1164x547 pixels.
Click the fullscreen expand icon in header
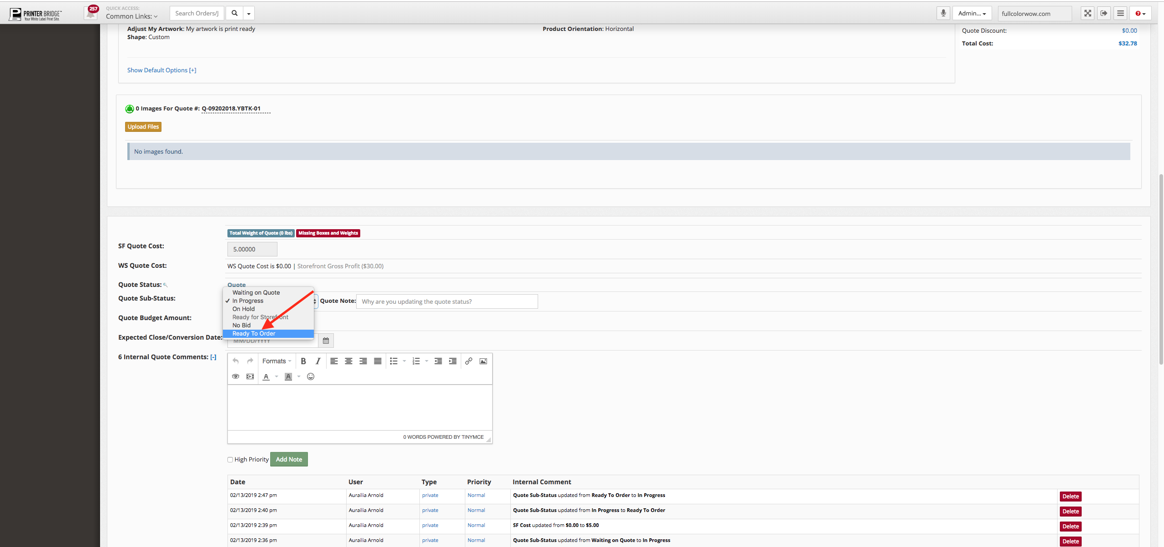[1088, 13]
